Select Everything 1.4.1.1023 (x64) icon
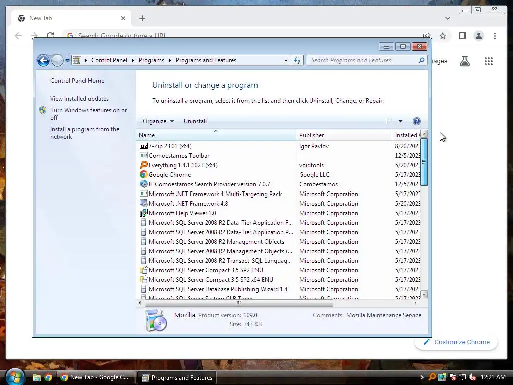 click(143, 165)
